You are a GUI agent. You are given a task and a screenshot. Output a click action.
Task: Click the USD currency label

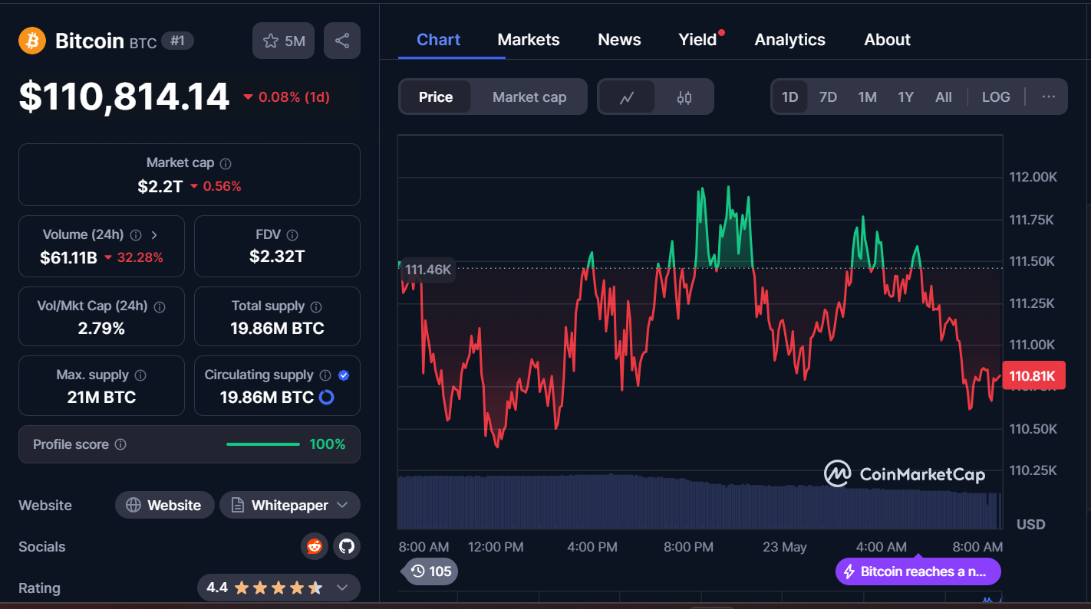tap(1031, 525)
